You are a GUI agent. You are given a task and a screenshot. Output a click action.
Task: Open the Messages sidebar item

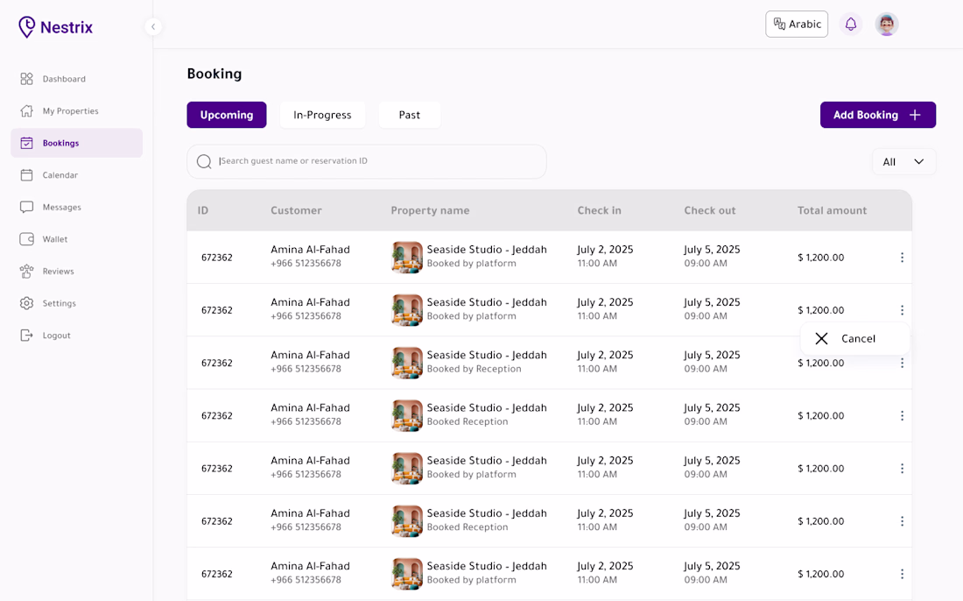[x=77, y=207]
